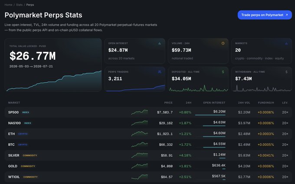Sort table by Funding/H column header
The image size is (295, 184).
(x=266, y=103)
